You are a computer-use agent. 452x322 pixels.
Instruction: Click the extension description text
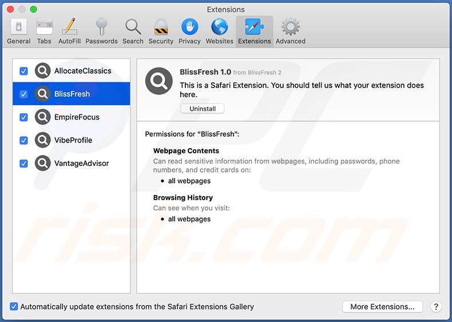[302, 90]
